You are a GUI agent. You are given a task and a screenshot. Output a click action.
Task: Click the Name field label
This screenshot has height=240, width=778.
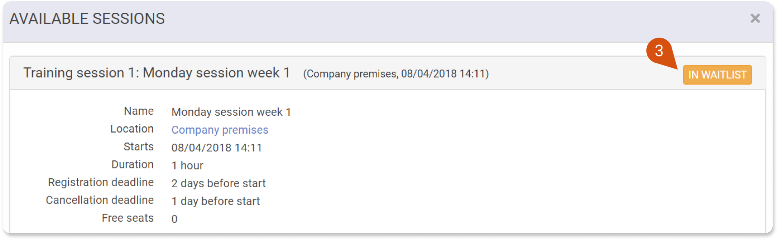139,111
